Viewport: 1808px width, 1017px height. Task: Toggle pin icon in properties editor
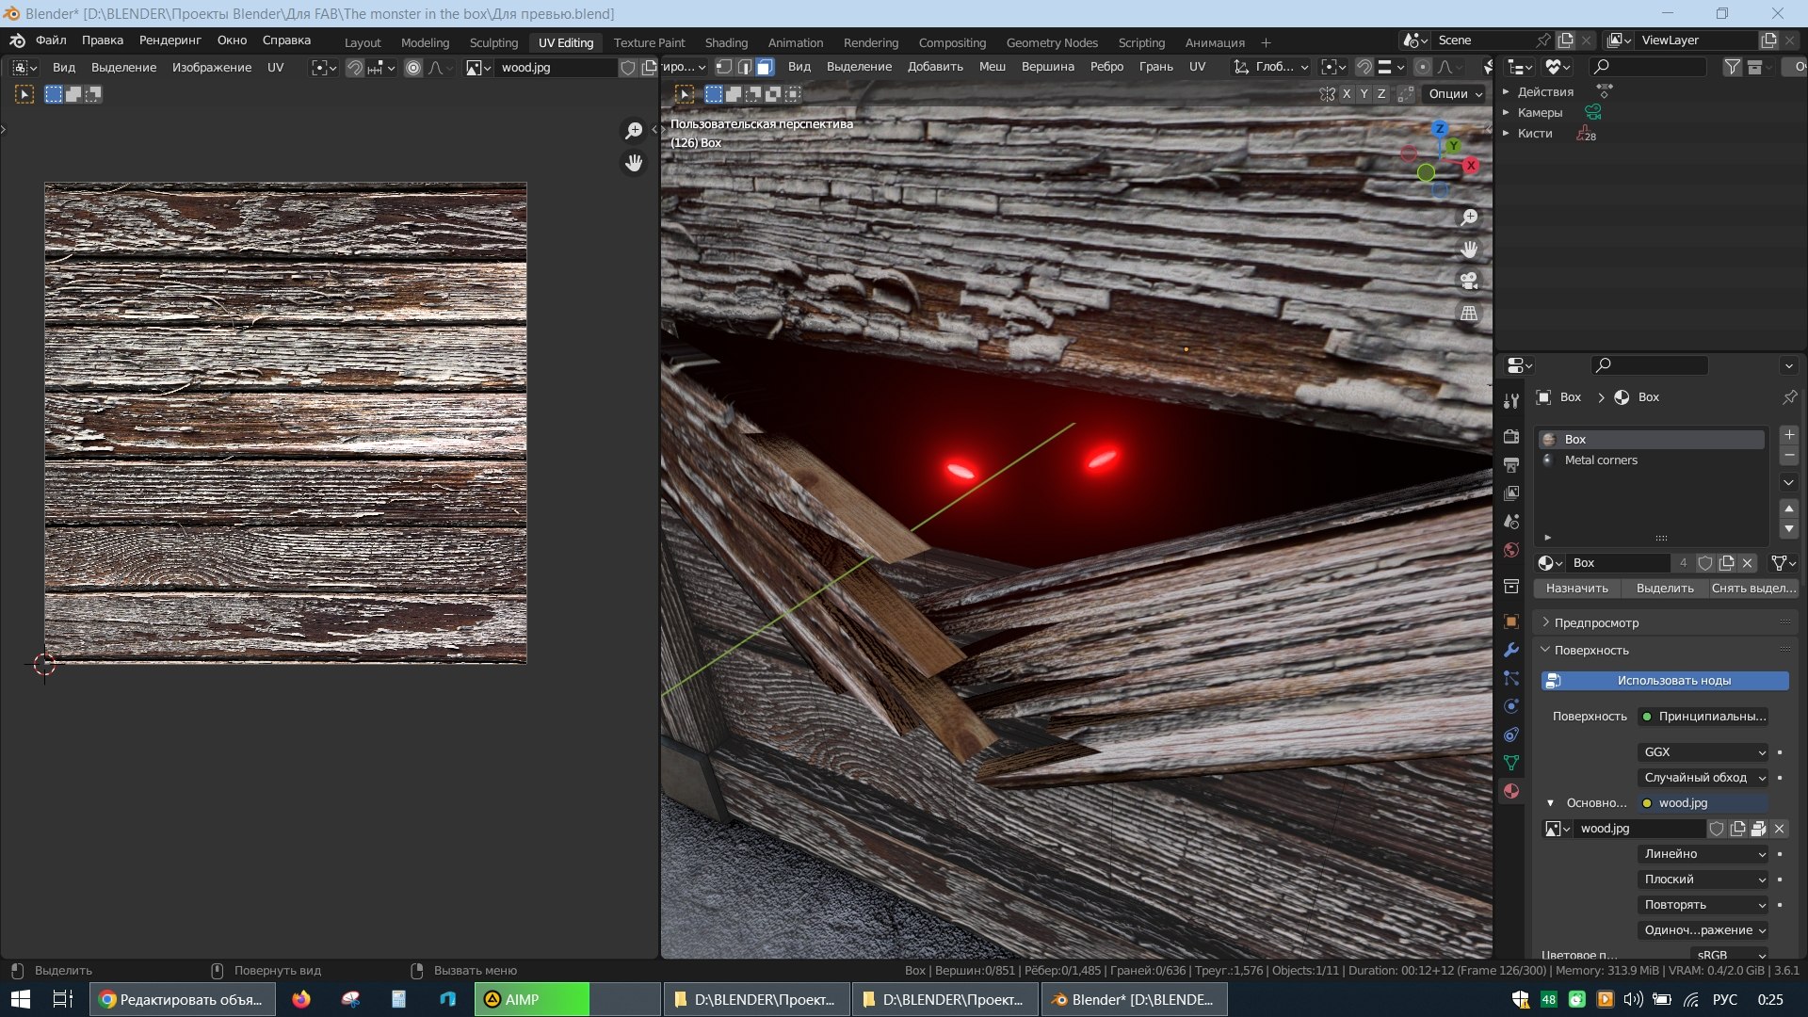tap(1790, 397)
